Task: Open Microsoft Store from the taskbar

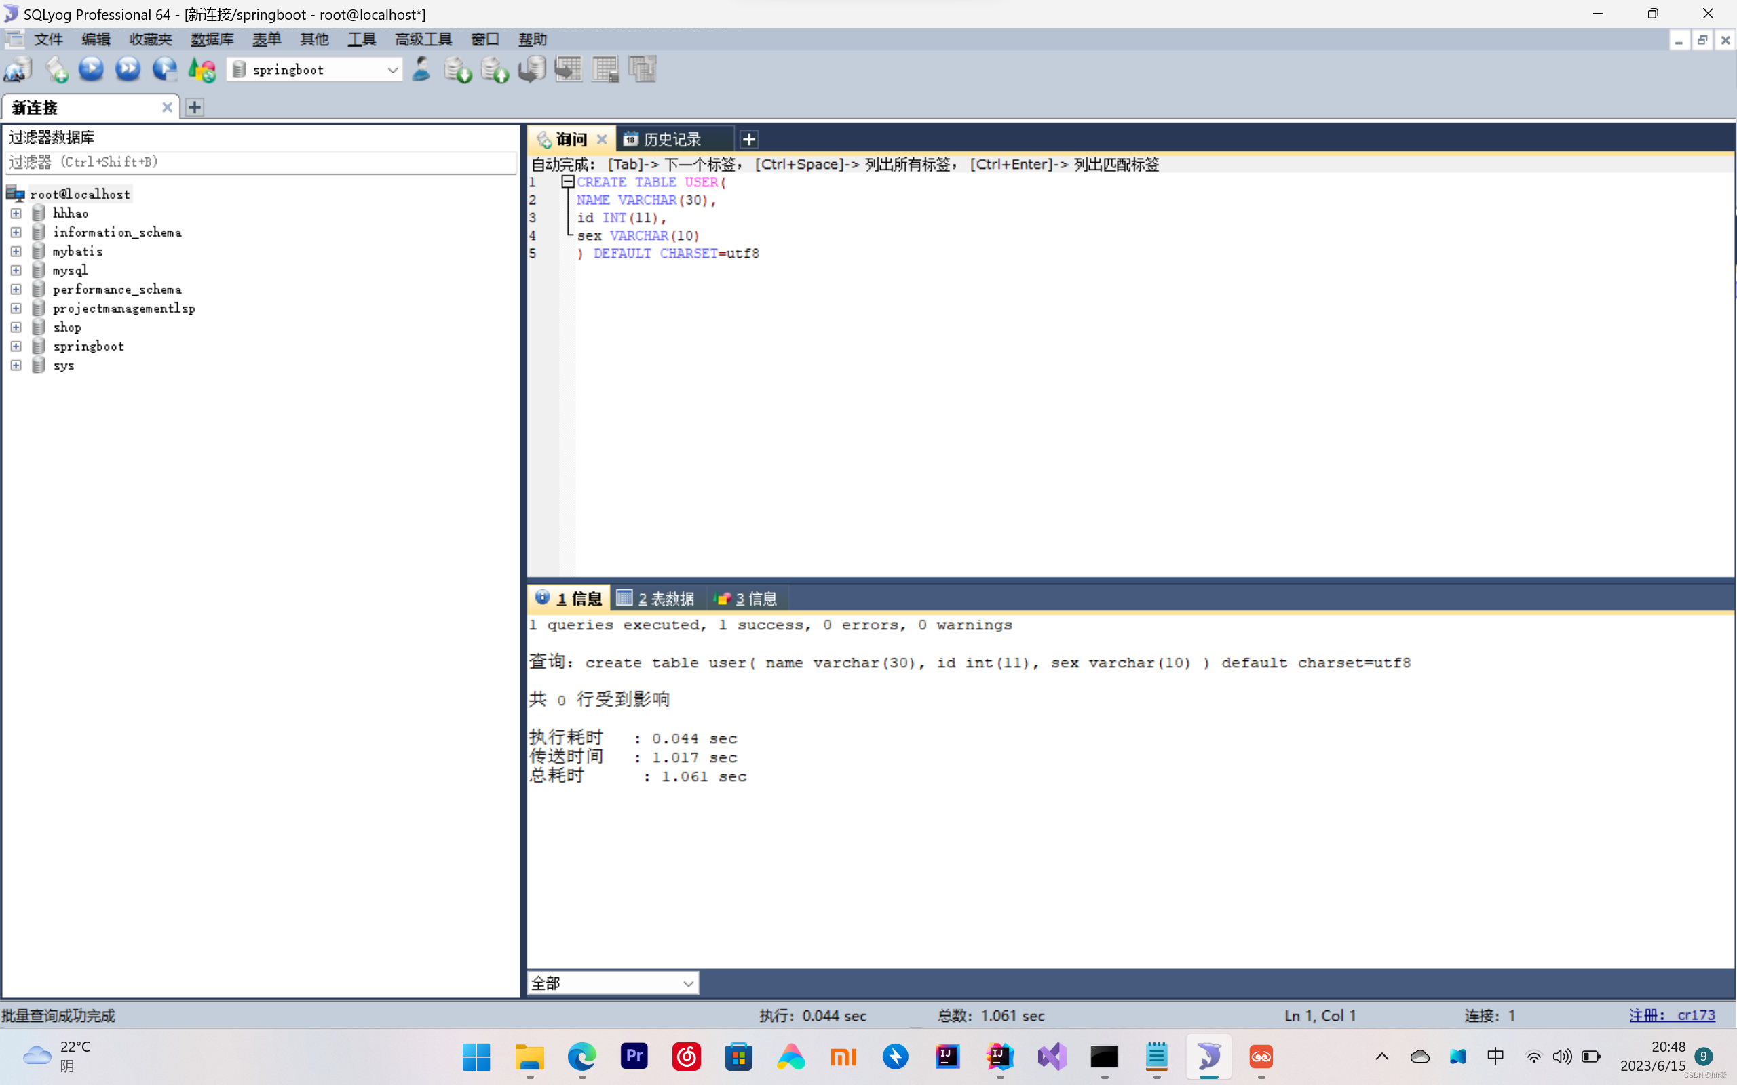Action: (739, 1057)
